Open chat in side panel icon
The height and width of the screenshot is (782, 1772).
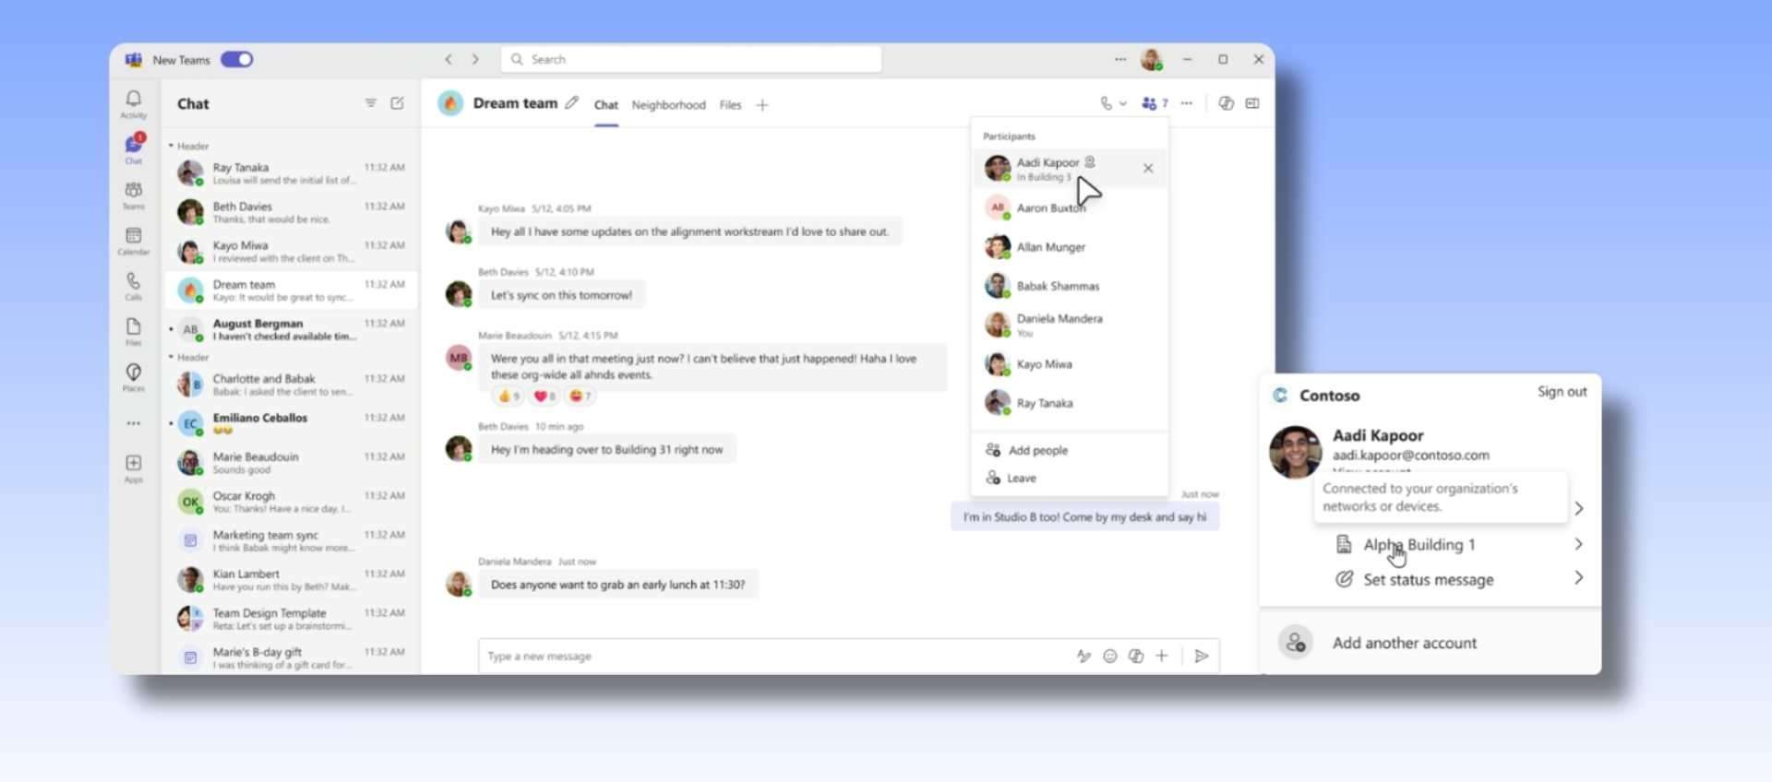[1252, 103]
